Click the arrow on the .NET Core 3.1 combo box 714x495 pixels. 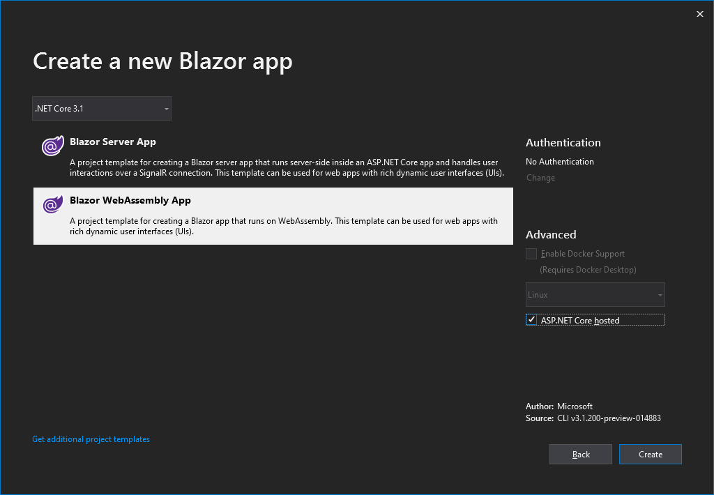click(x=166, y=109)
